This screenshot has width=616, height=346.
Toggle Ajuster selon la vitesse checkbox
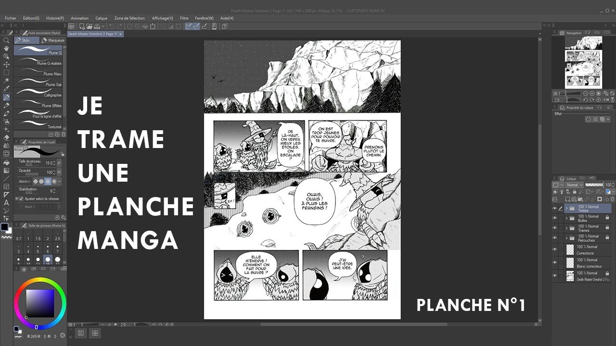point(22,198)
